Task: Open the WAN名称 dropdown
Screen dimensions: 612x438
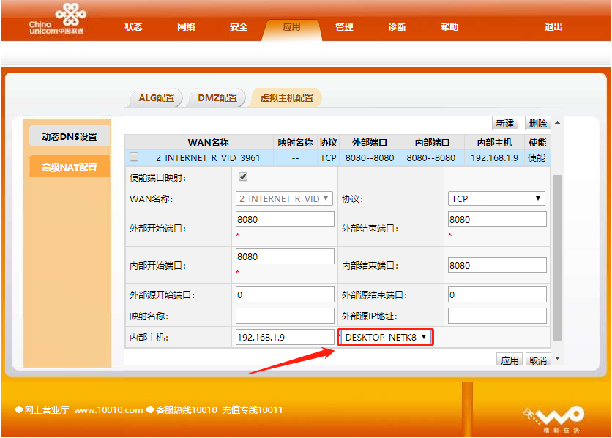Action: pyautogui.click(x=284, y=198)
